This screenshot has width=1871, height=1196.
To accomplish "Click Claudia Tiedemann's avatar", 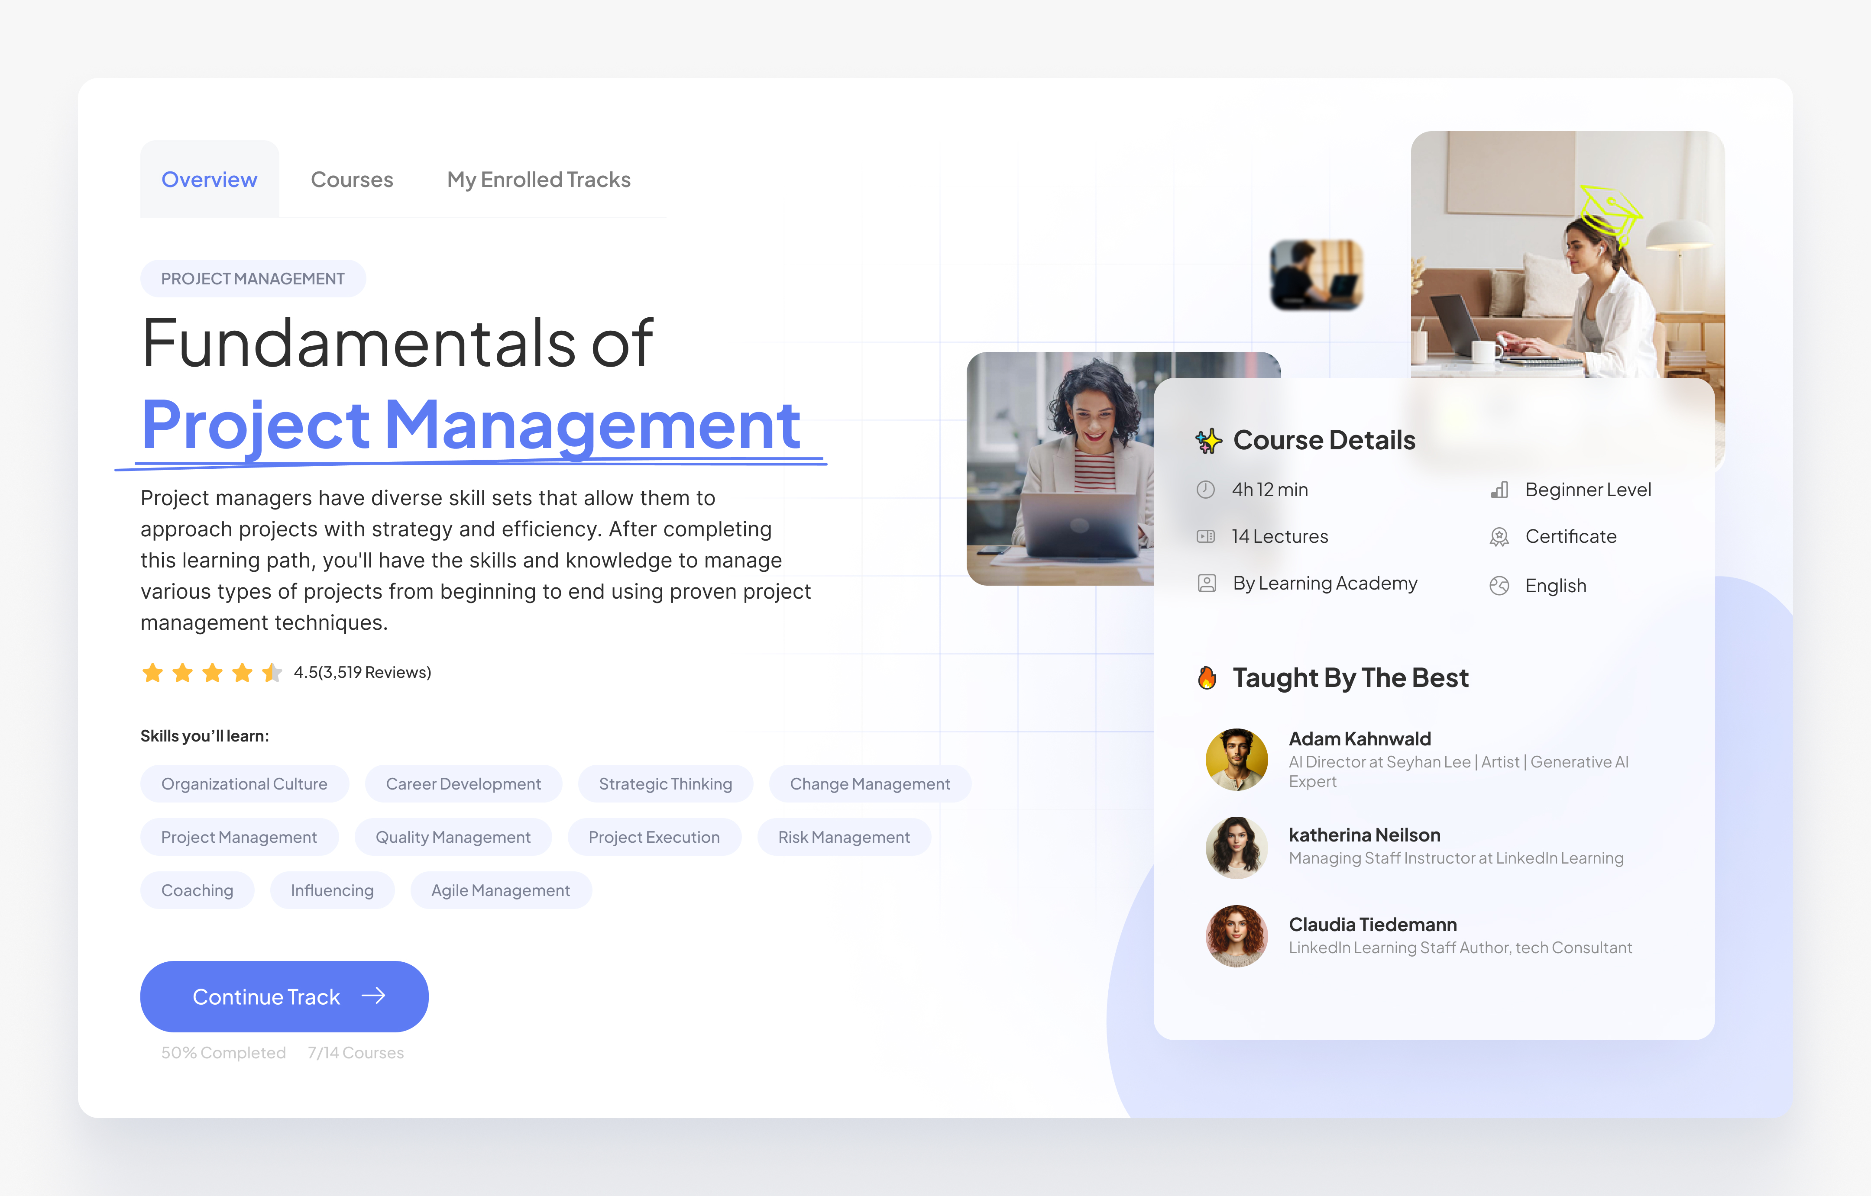I will (1236, 936).
